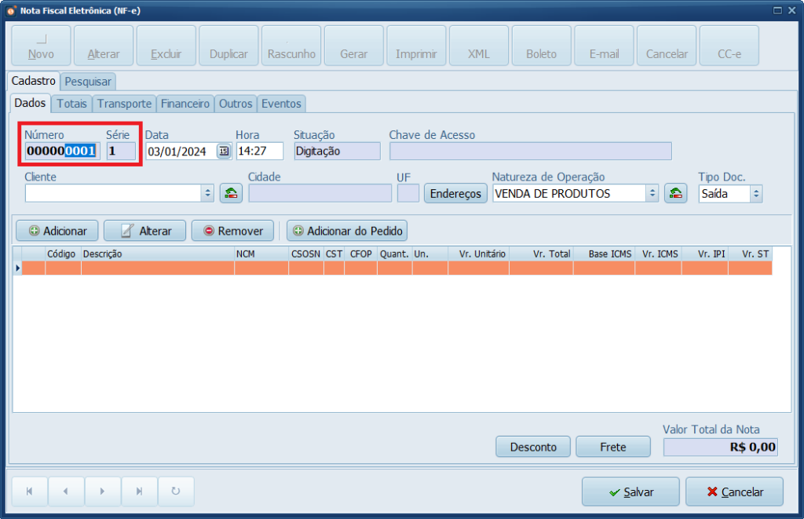
Task: Go to the first record navigation arrow
Action: pyautogui.click(x=30, y=492)
